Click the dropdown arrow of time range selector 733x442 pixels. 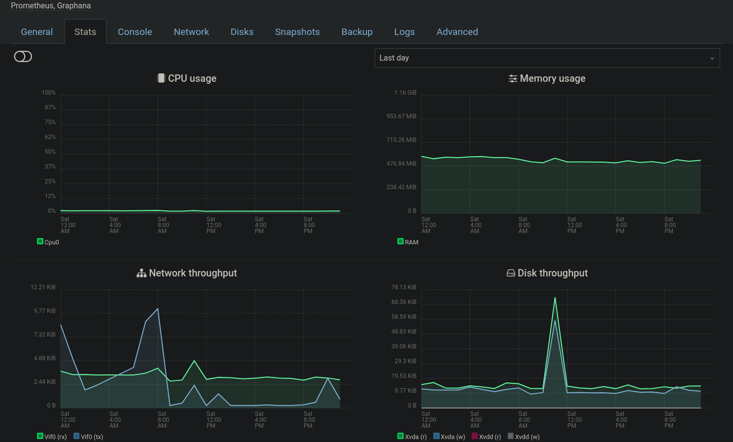712,59
